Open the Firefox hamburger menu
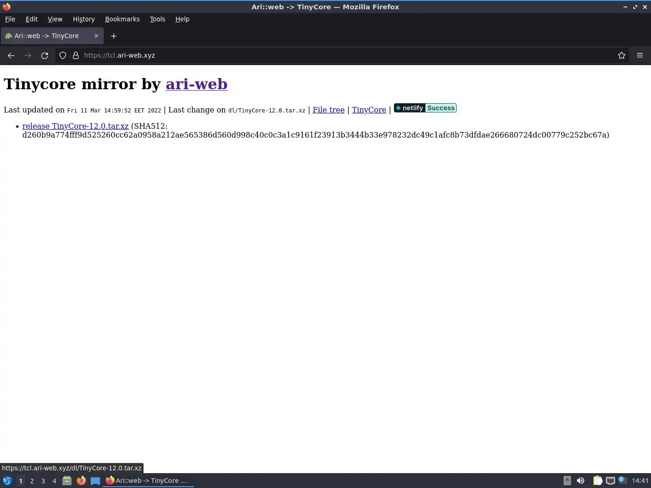This screenshot has height=488, width=651. pos(640,55)
